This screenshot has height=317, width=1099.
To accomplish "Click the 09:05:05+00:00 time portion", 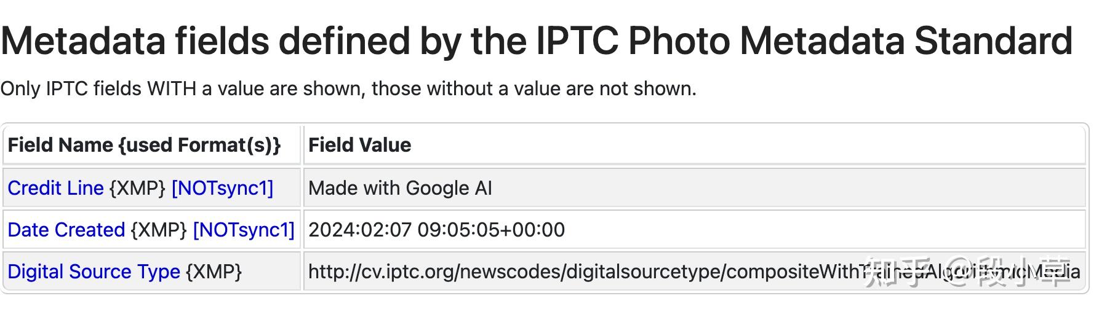I will (491, 230).
